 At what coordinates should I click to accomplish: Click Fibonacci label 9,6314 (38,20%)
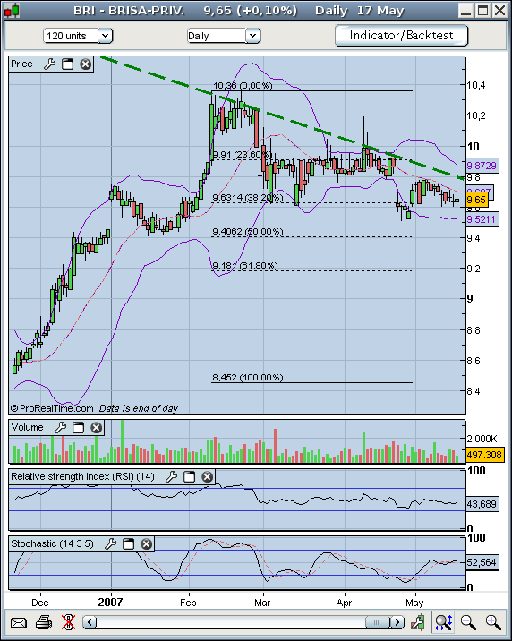click(248, 198)
